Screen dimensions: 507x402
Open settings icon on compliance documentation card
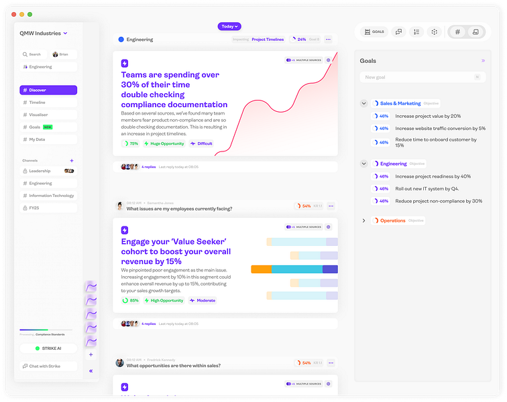328,60
